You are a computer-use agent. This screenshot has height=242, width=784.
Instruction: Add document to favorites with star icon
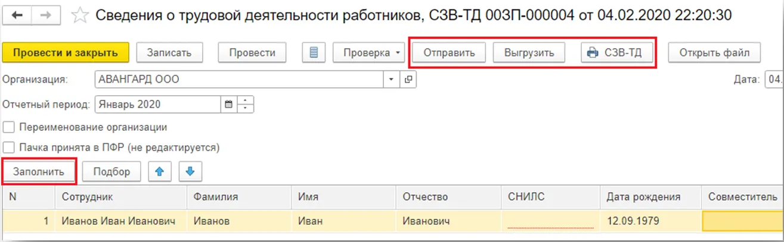coord(79,16)
